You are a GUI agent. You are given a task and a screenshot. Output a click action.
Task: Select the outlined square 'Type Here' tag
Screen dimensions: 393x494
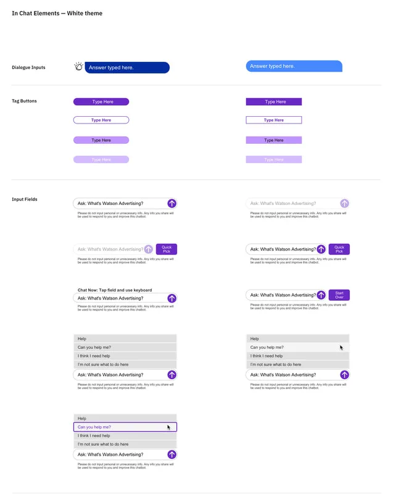274,120
